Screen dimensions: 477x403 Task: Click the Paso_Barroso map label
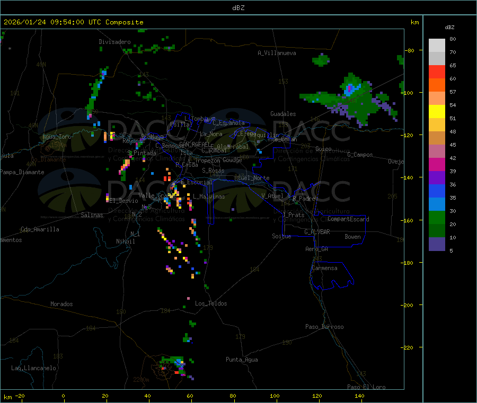[x=324, y=327]
